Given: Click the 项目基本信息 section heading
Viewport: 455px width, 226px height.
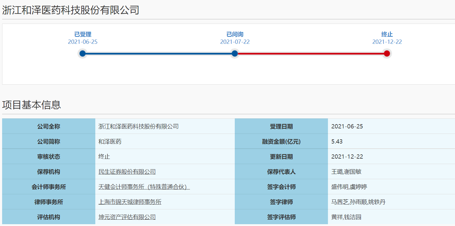Looking at the screenshot, I should [x=31, y=105].
